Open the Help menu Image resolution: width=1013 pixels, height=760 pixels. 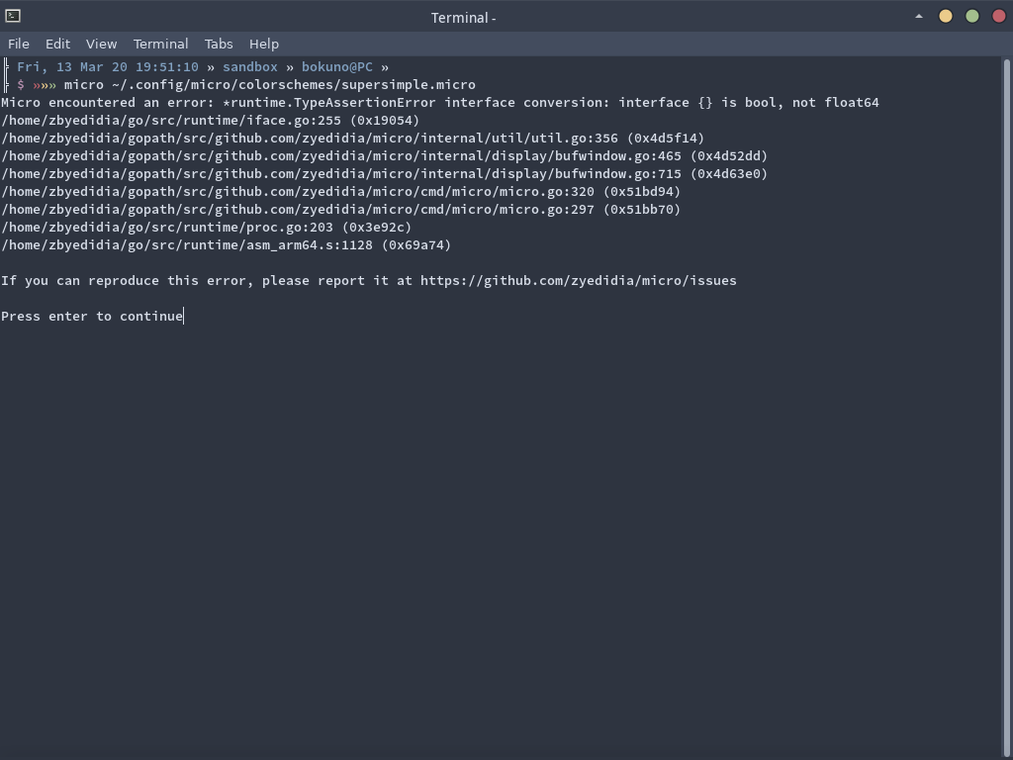(x=263, y=44)
